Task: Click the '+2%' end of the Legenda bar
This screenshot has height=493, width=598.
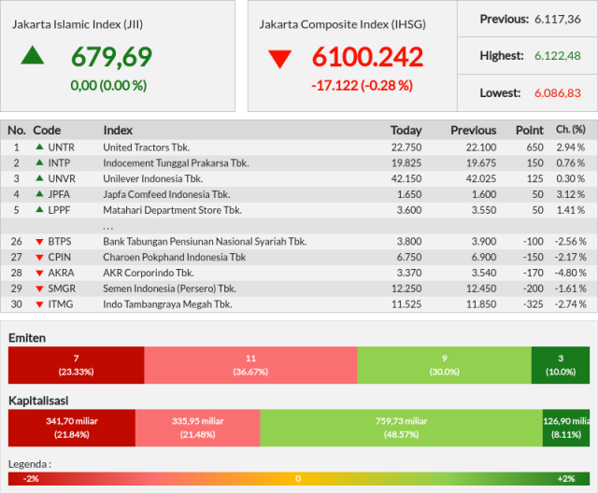Action: point(566,478)
